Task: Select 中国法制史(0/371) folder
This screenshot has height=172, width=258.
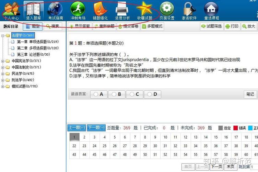Action: (26, 67)
